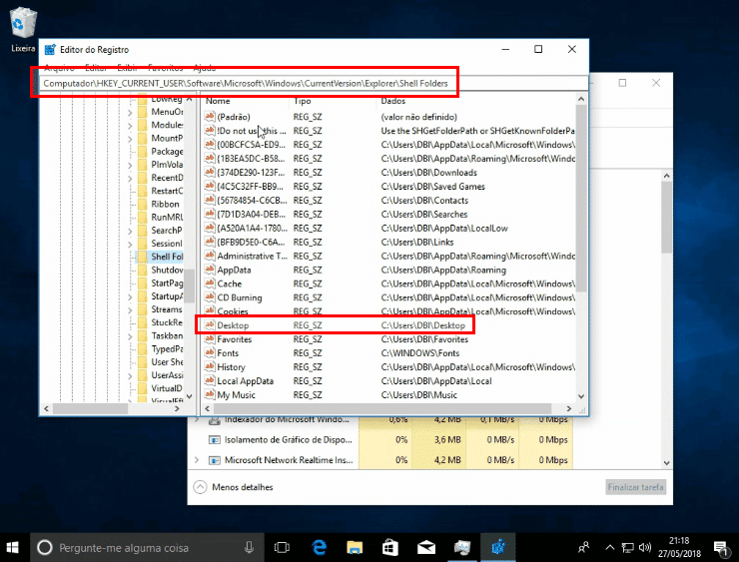Open Windows Start menu

click(13, 547)
